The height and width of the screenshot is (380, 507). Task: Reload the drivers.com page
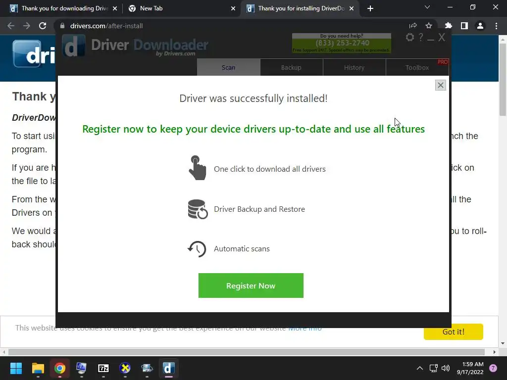pos(43,26)
